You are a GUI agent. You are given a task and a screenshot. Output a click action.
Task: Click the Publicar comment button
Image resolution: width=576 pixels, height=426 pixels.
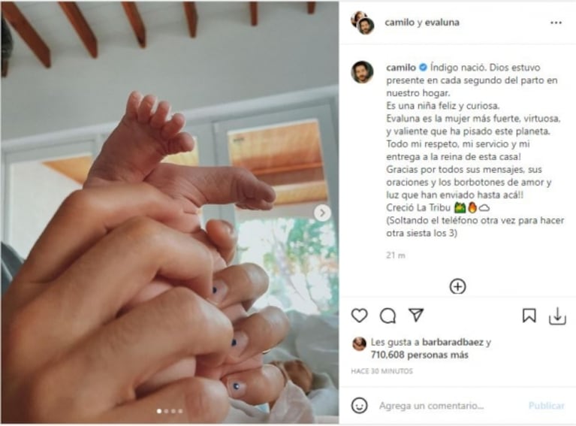point(546,406)
